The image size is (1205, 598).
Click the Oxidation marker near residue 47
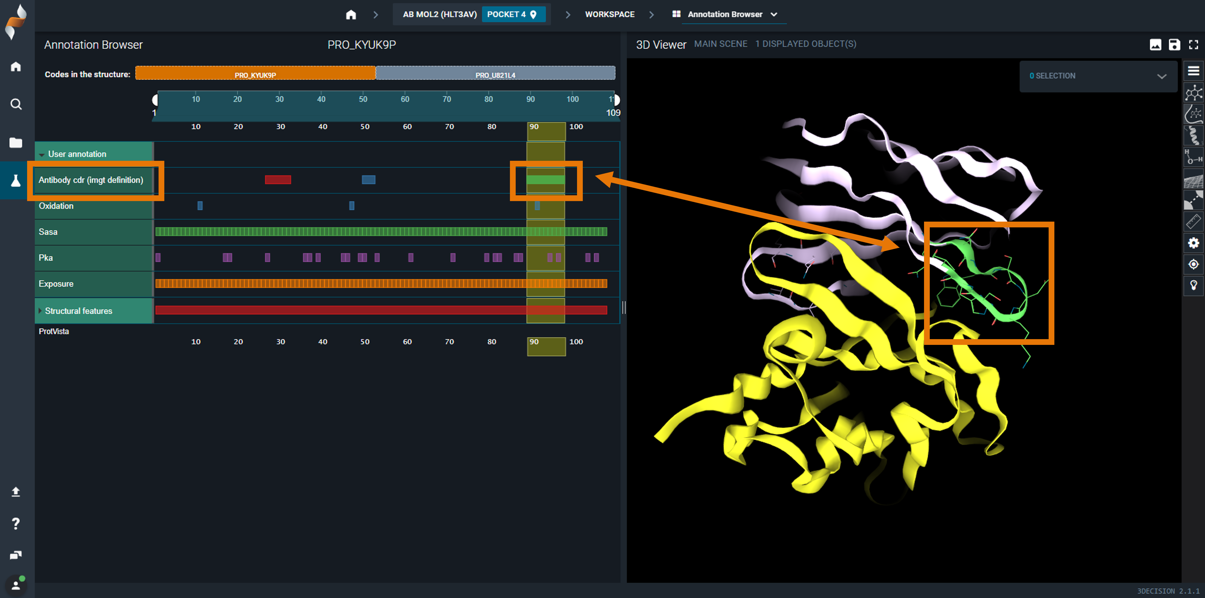point(352,205)
